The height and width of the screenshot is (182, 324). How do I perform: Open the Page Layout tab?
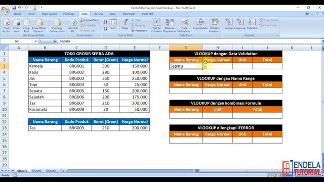coord(49,14)
